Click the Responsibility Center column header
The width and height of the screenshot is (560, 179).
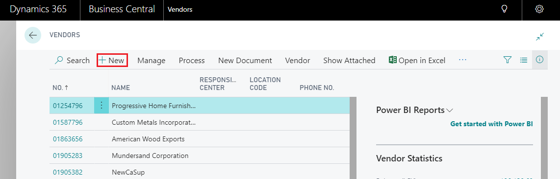218,84
